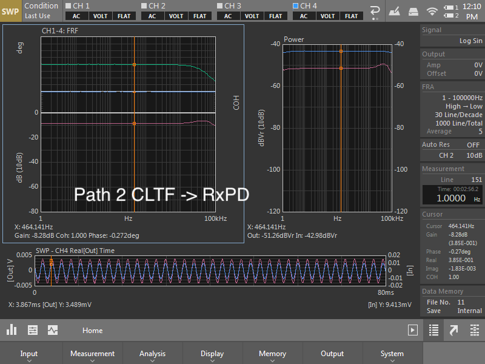
Task: Click the bar chart icon in bottom toolbar
Action: pyautogui.click(x=12, y=331)
